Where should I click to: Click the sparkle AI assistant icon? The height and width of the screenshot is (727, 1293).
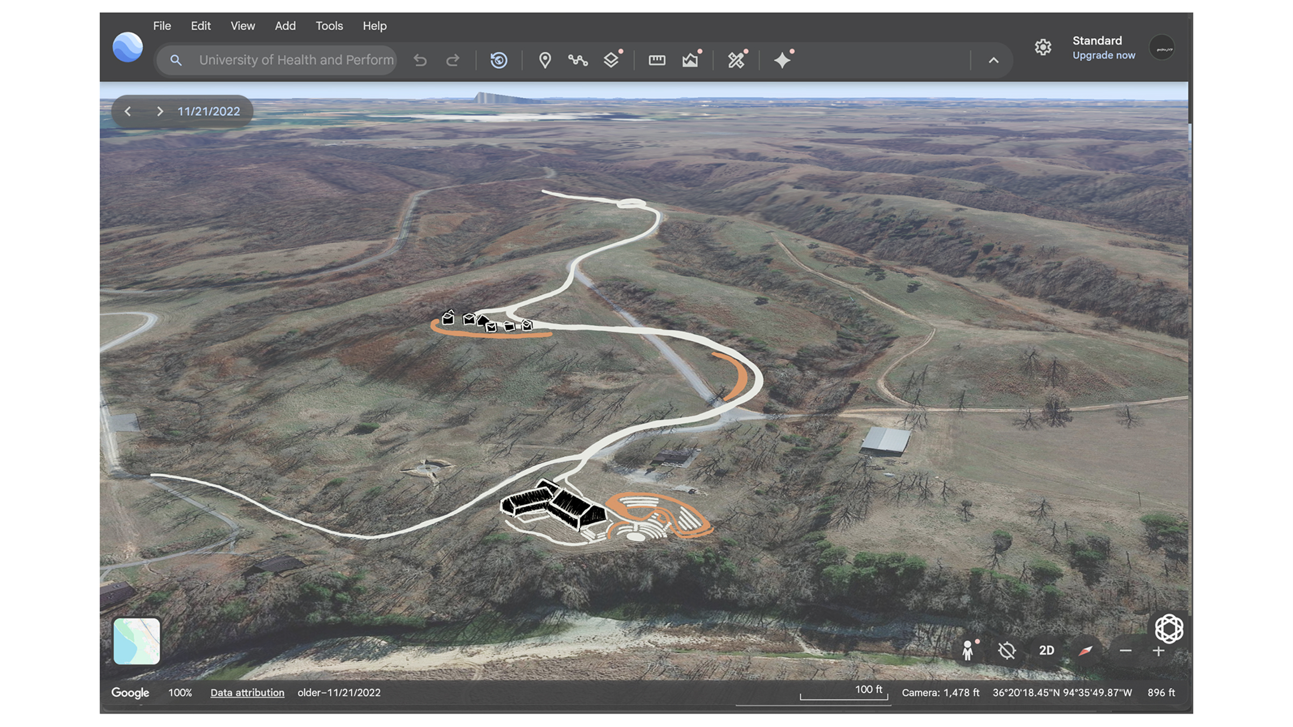(782, 60)
